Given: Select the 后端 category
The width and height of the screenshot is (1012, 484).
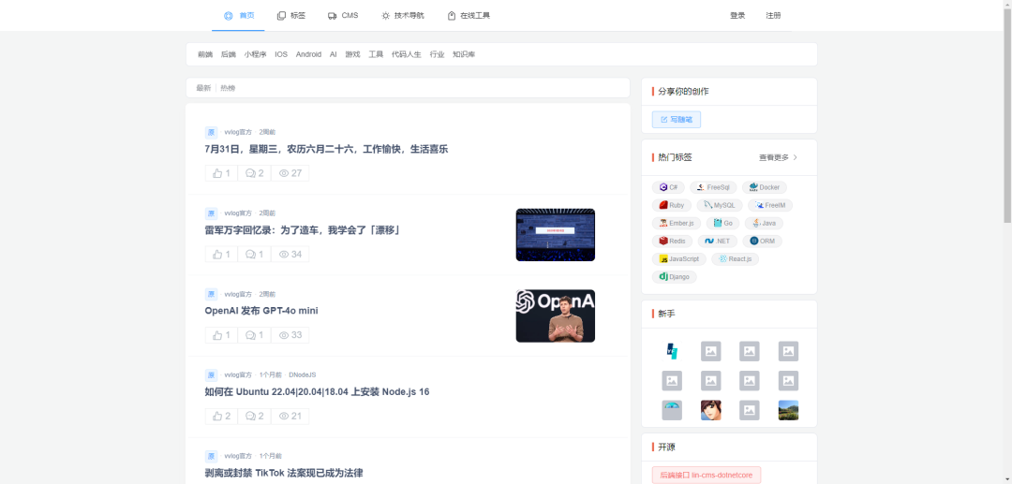Looking at the screenshot, I should pyautogui.click(x=229, y=55).
